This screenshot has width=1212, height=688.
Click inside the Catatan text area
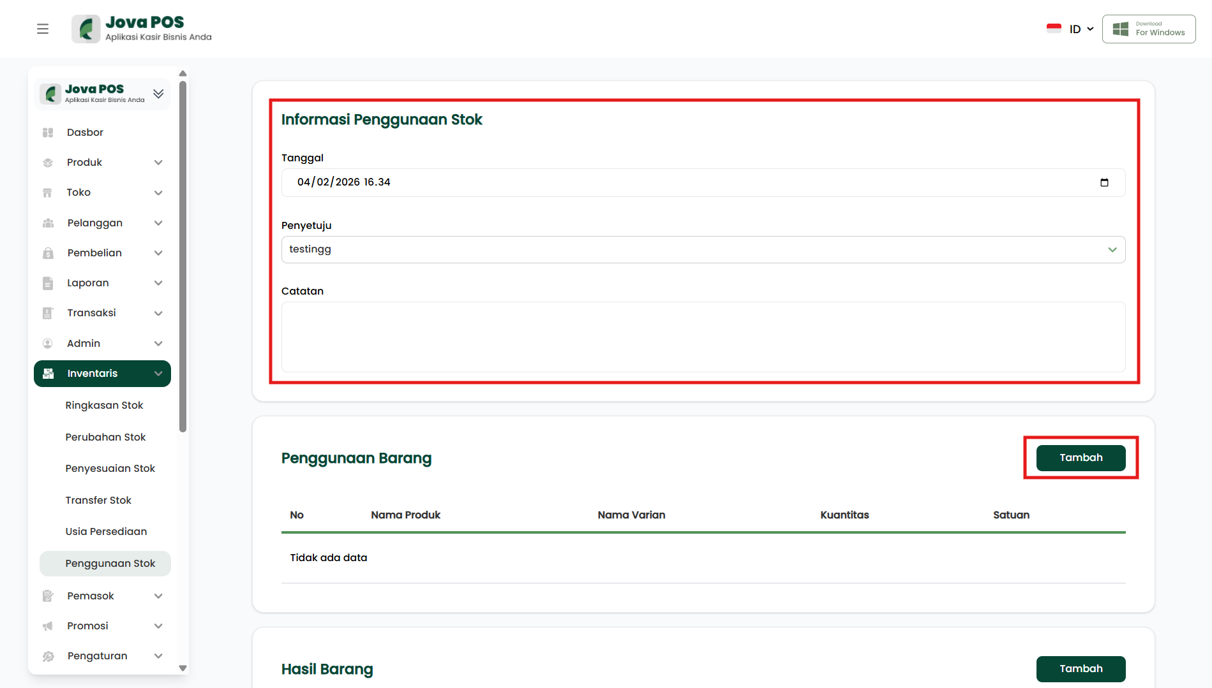click(x=703, y=337)
